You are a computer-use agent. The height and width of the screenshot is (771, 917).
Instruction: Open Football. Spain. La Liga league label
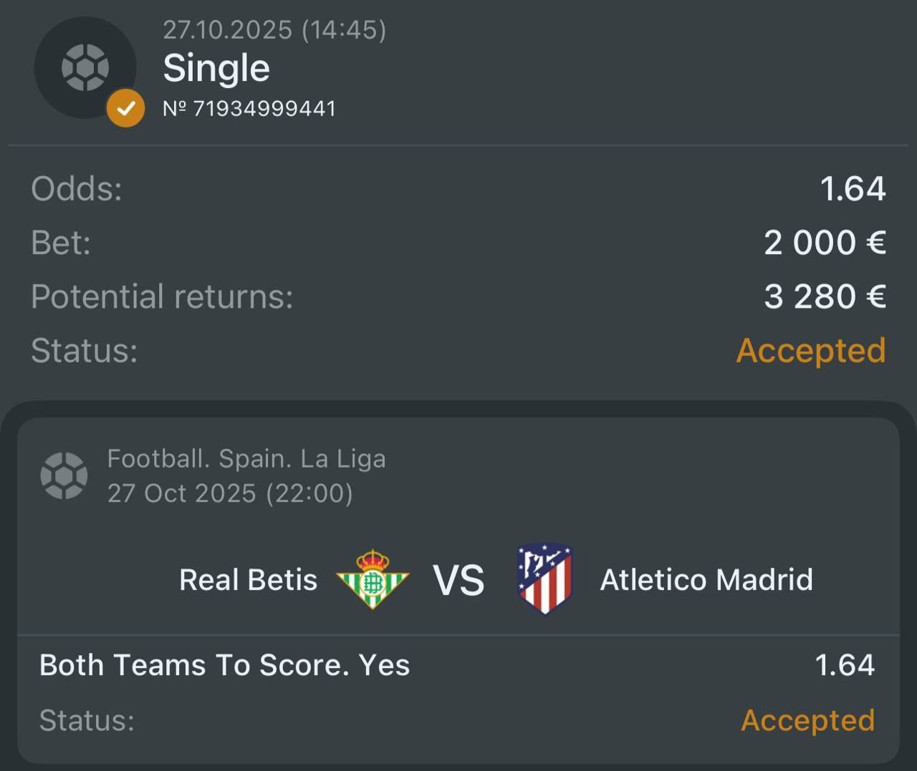click(x=246, y=459)
